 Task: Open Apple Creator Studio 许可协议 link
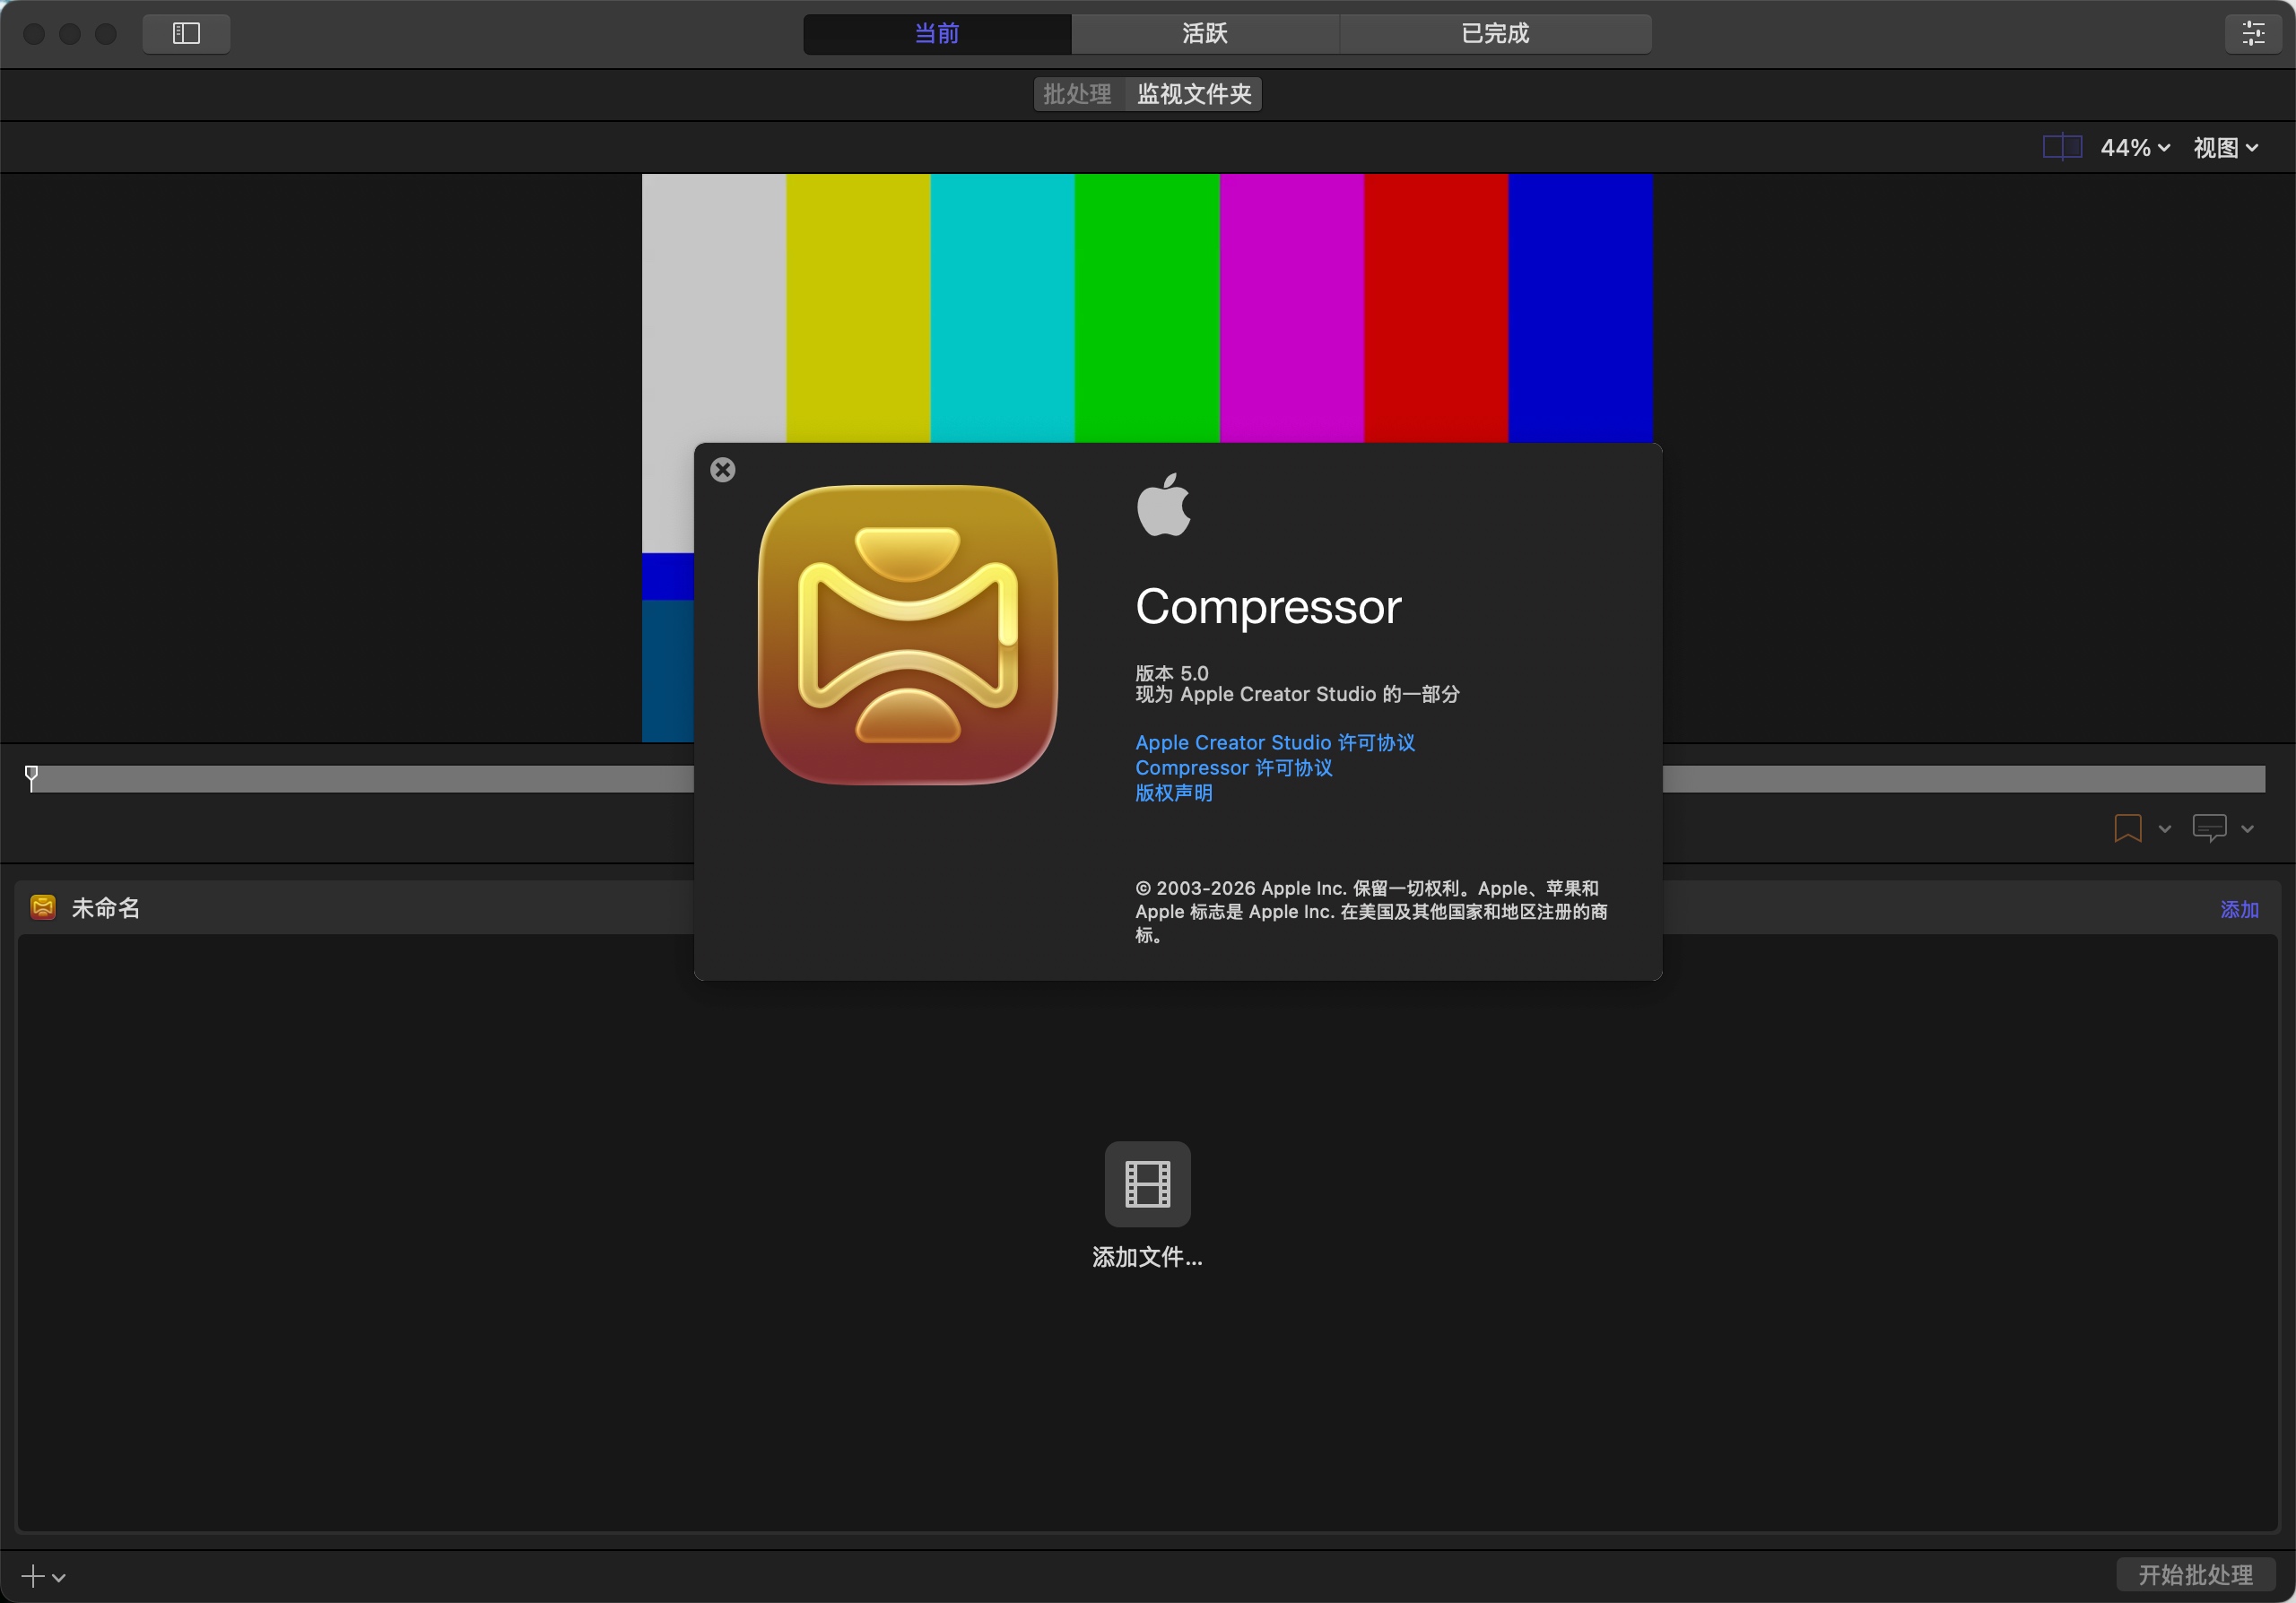pos(1274,742)
